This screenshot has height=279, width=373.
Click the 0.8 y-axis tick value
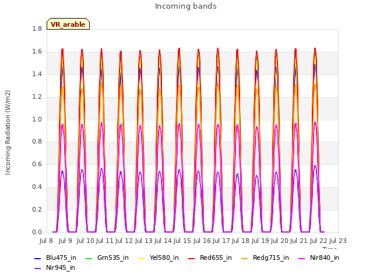click(37, 142)
